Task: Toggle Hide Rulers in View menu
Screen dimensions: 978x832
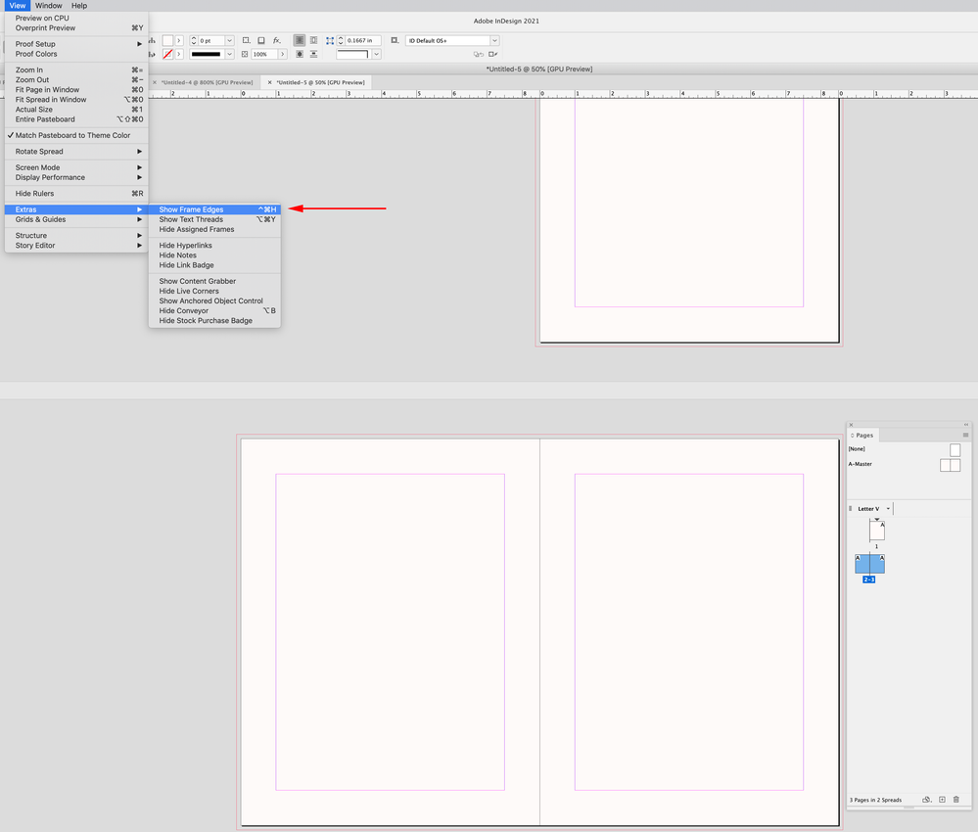Action: (34, 194)
